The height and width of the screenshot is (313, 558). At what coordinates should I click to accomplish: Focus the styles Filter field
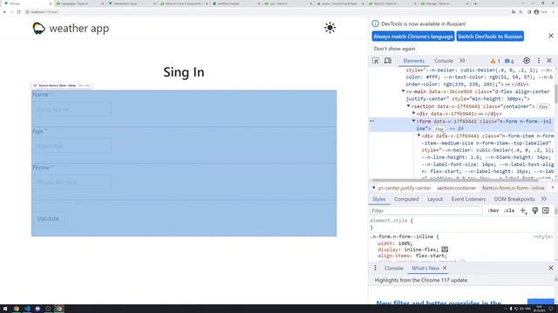click(x=426, y=210)
